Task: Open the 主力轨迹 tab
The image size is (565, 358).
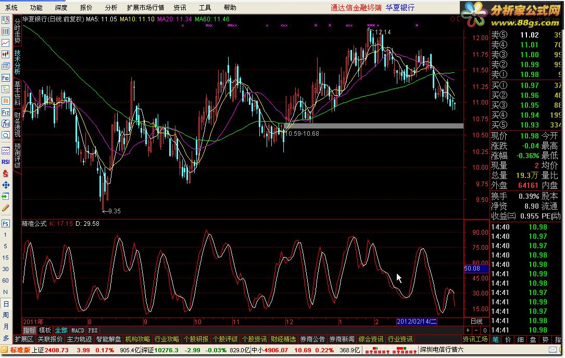Action: tap(79, 339)
